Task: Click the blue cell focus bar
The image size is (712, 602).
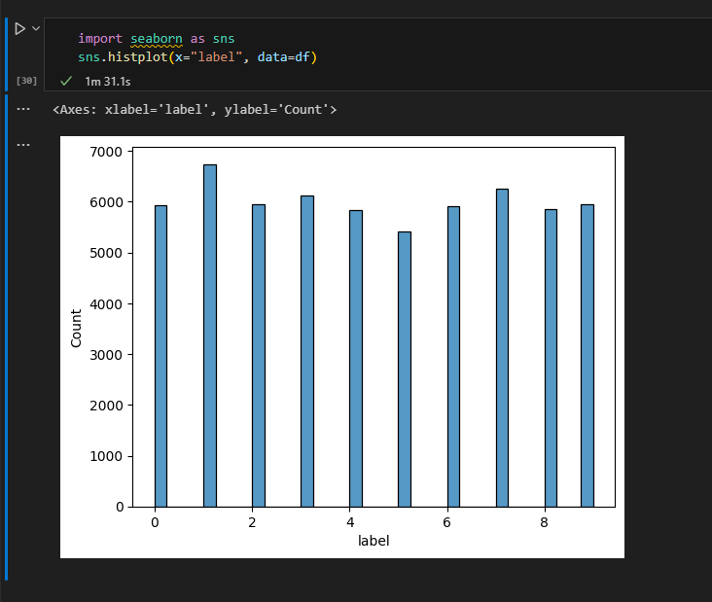Action: 7,54
